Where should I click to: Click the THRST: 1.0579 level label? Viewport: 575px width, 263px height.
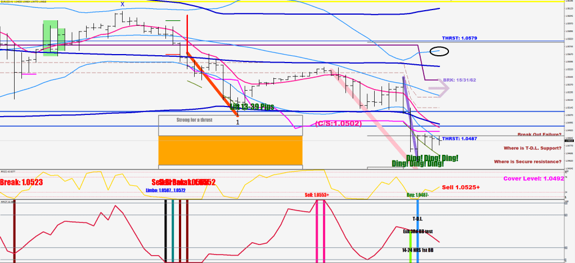pos(460,38)
